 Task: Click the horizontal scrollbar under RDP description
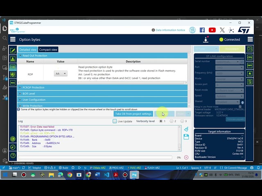tap(102, 82)
